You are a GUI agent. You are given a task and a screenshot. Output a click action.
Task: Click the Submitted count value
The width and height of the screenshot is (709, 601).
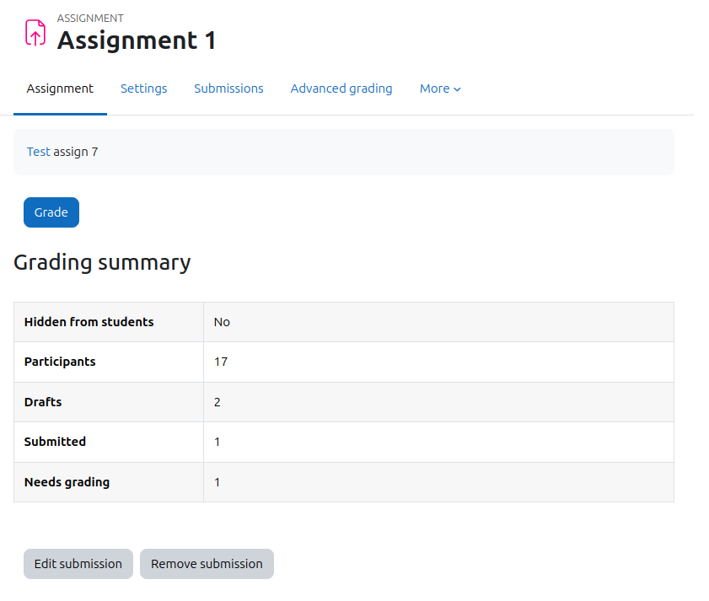coord(217,442)
